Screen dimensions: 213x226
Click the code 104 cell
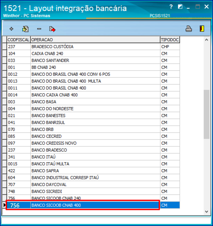click(x=19, y=53)
